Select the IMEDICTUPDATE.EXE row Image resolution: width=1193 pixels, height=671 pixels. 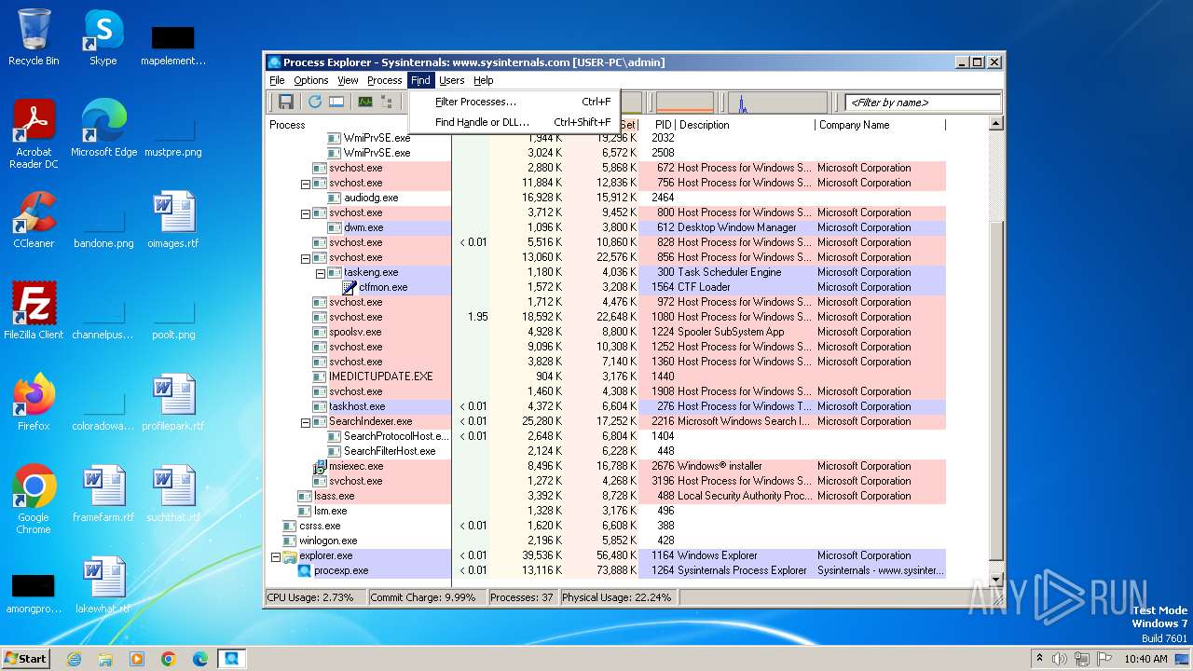[606, 377]
